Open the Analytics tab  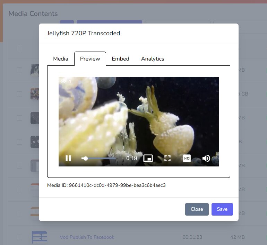click(153, 59)
